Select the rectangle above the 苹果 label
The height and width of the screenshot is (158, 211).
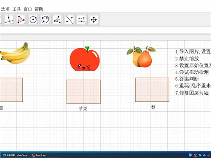click(84, 92)
